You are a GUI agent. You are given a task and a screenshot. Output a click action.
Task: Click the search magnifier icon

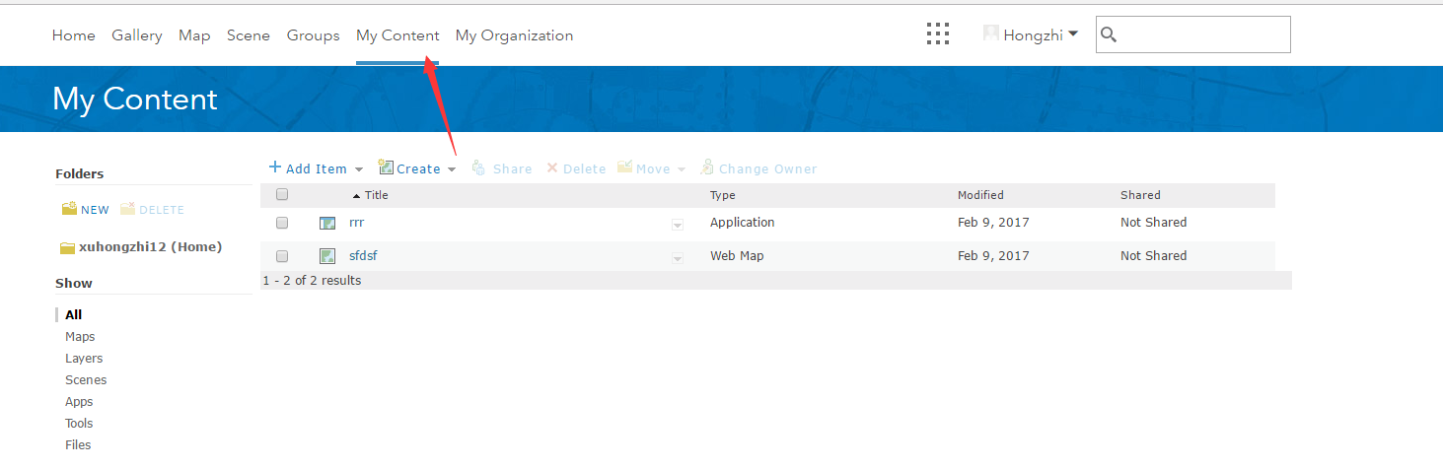[x=1109, y=35]
